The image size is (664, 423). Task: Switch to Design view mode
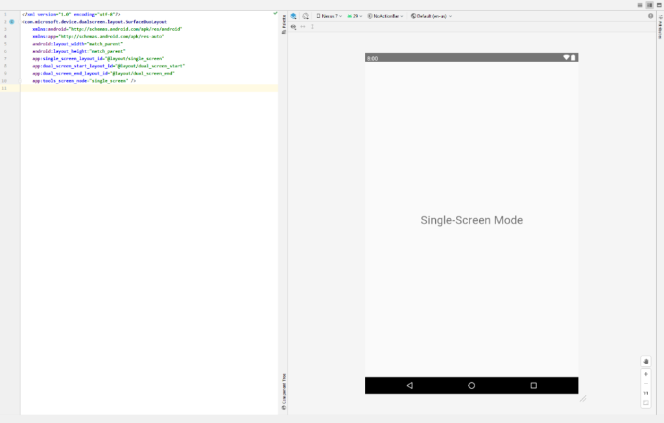pyautogui.click(x=660, y=5)
